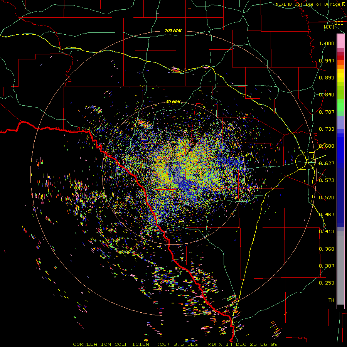This screenshot has width=347, height=347.
Task: Click the [CC] units label
Action: point(329,27)
